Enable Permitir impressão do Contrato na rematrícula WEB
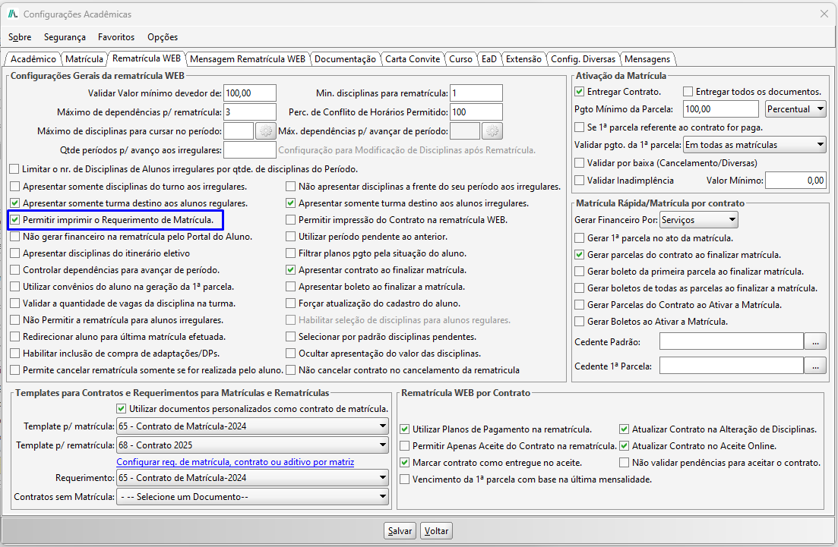Screen dimensions: 838x547 (x=291, y=220)
